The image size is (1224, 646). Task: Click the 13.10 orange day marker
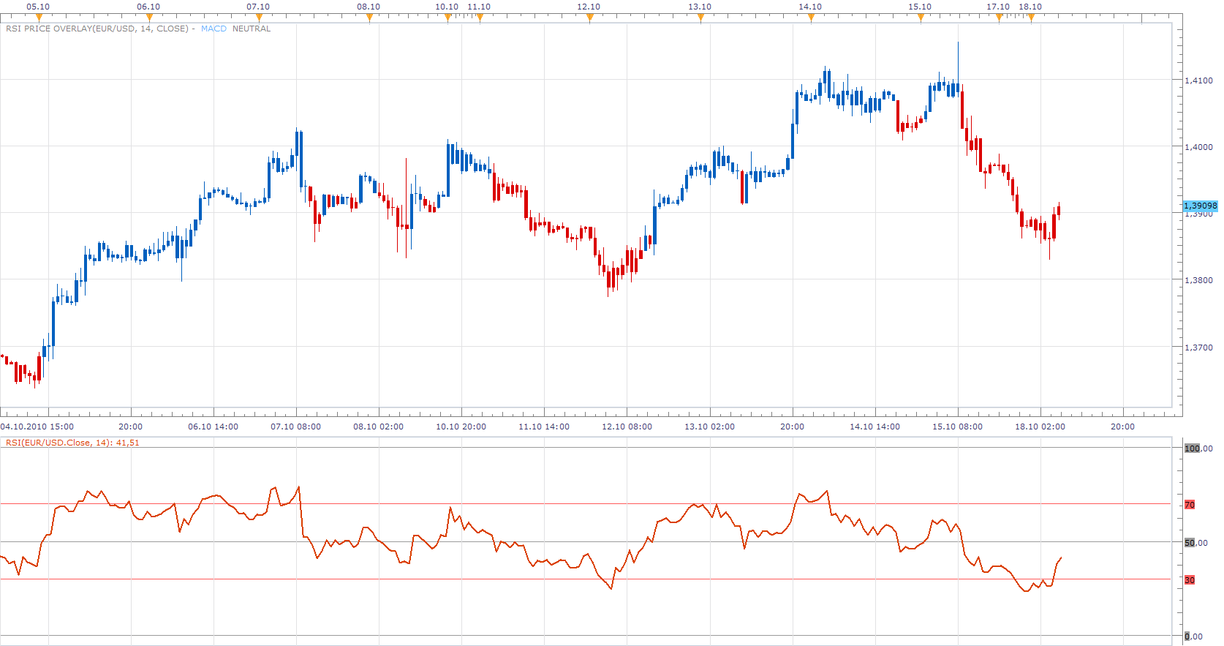pyautogui.click(x=700, y=18)
